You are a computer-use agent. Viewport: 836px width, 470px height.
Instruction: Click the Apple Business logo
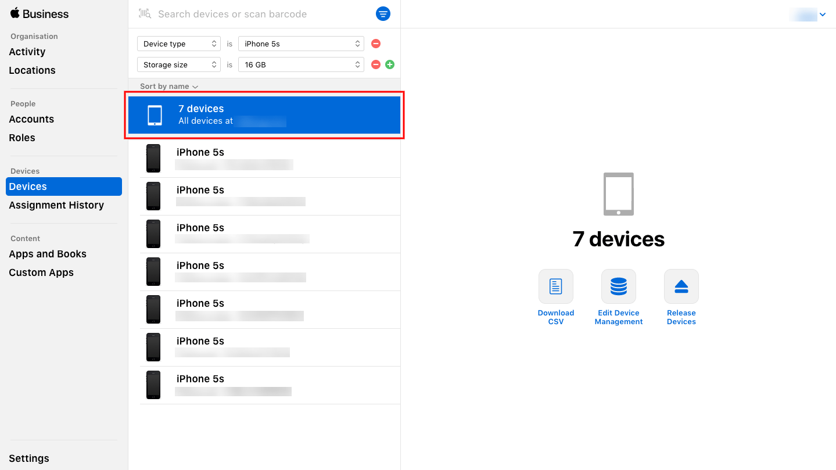38,13
